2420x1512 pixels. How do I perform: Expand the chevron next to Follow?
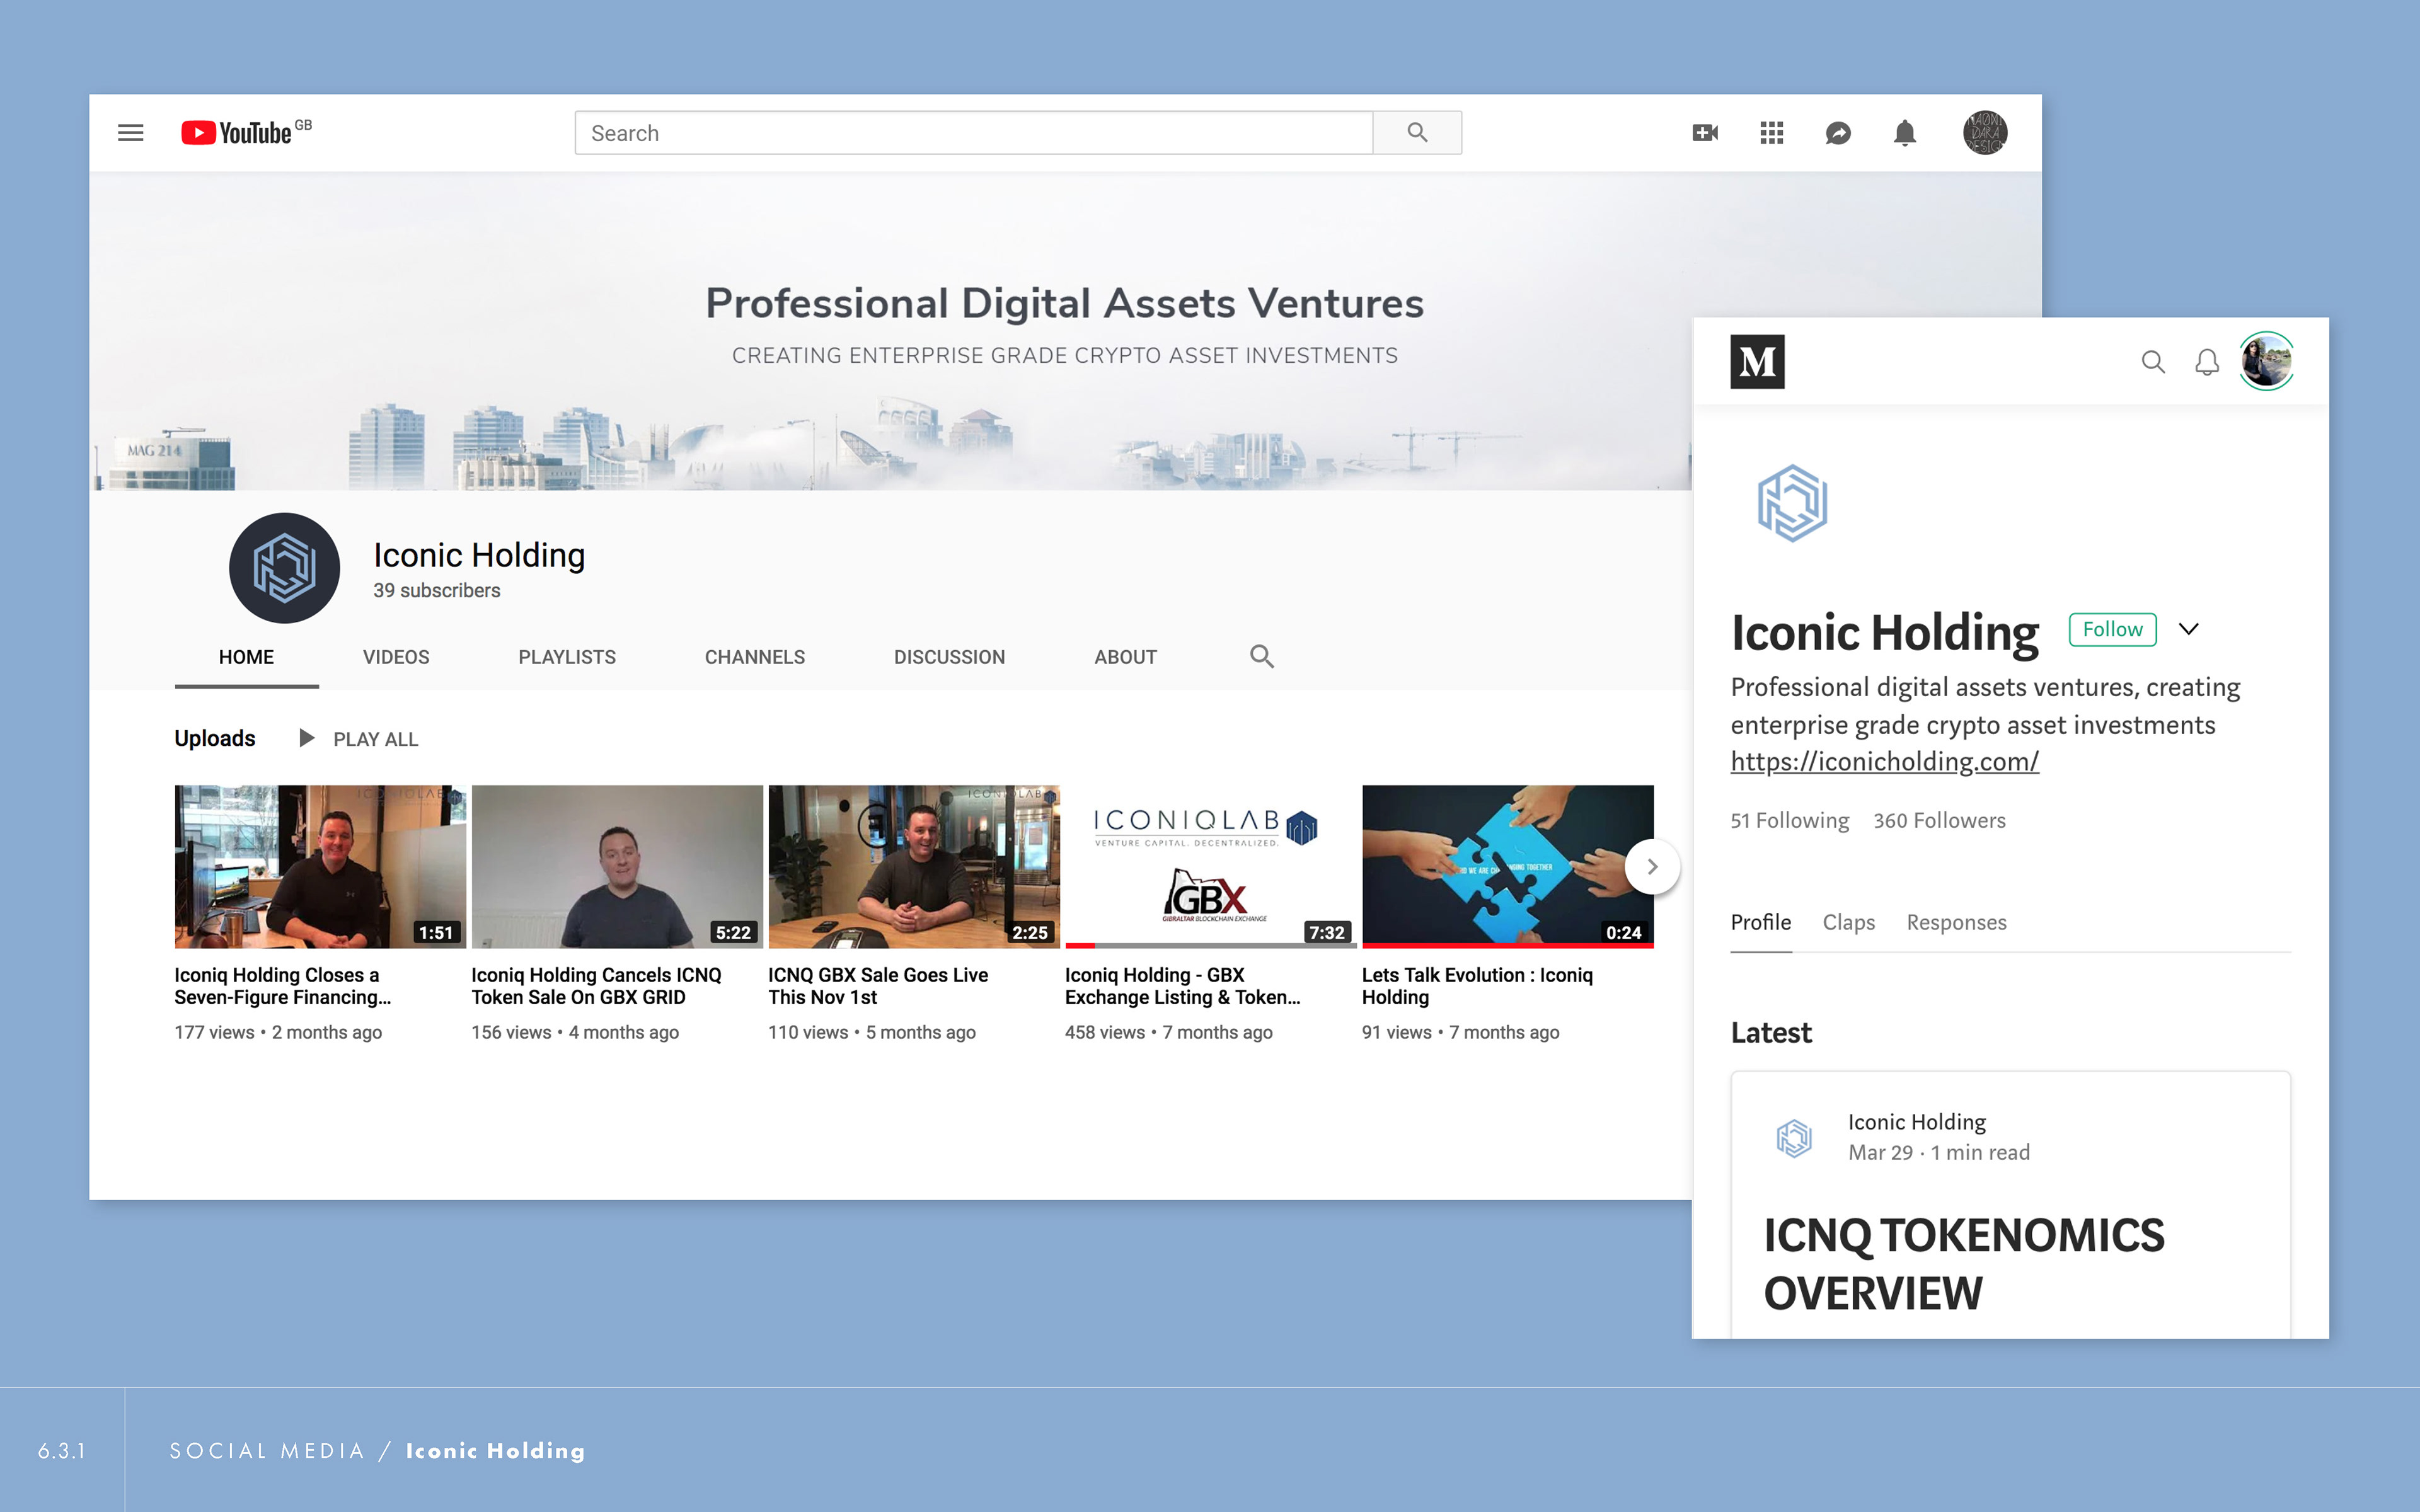2189,629
